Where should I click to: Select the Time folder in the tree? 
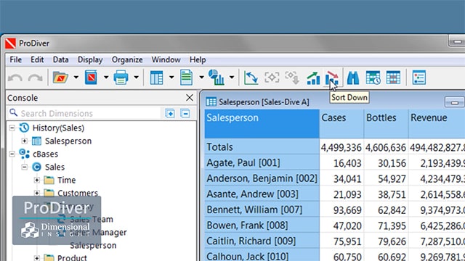tap(66, 180)
